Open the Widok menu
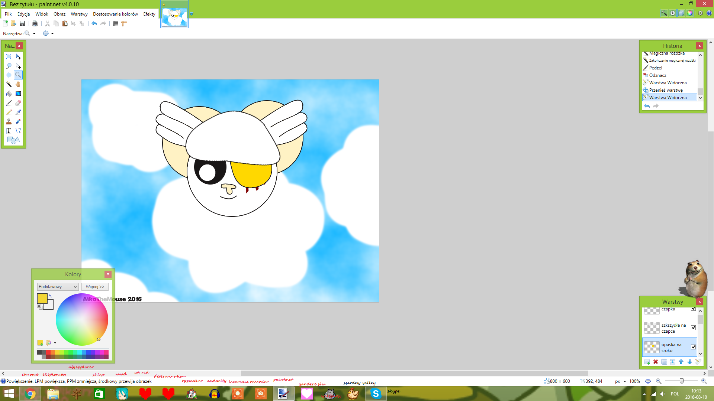The image size is (714, 401). [x=42, y=14]
